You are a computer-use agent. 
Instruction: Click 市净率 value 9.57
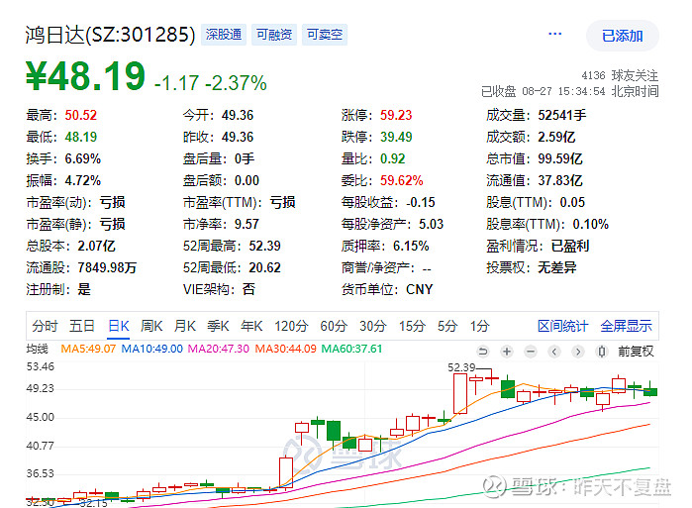tap(247, 224)
